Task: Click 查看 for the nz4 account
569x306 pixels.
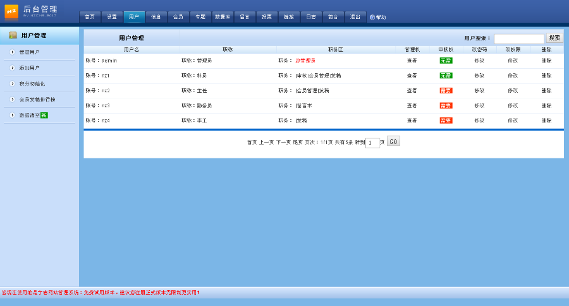Action: click(x=412, y=121)
